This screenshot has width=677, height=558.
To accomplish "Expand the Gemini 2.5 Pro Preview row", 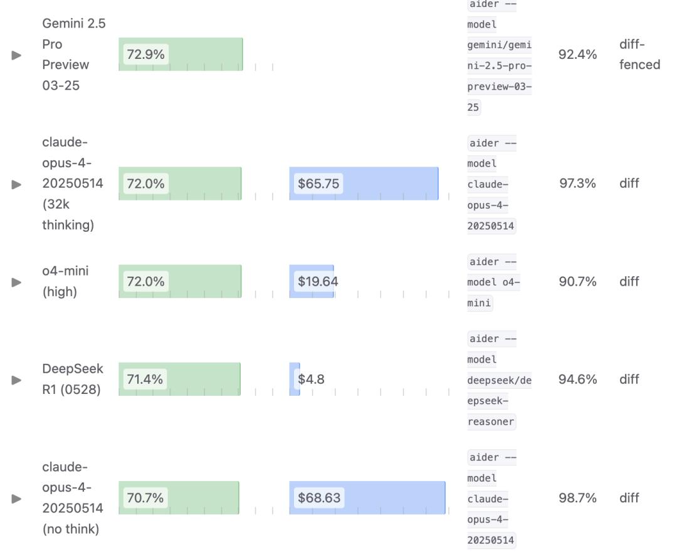I will pos(16,55).
